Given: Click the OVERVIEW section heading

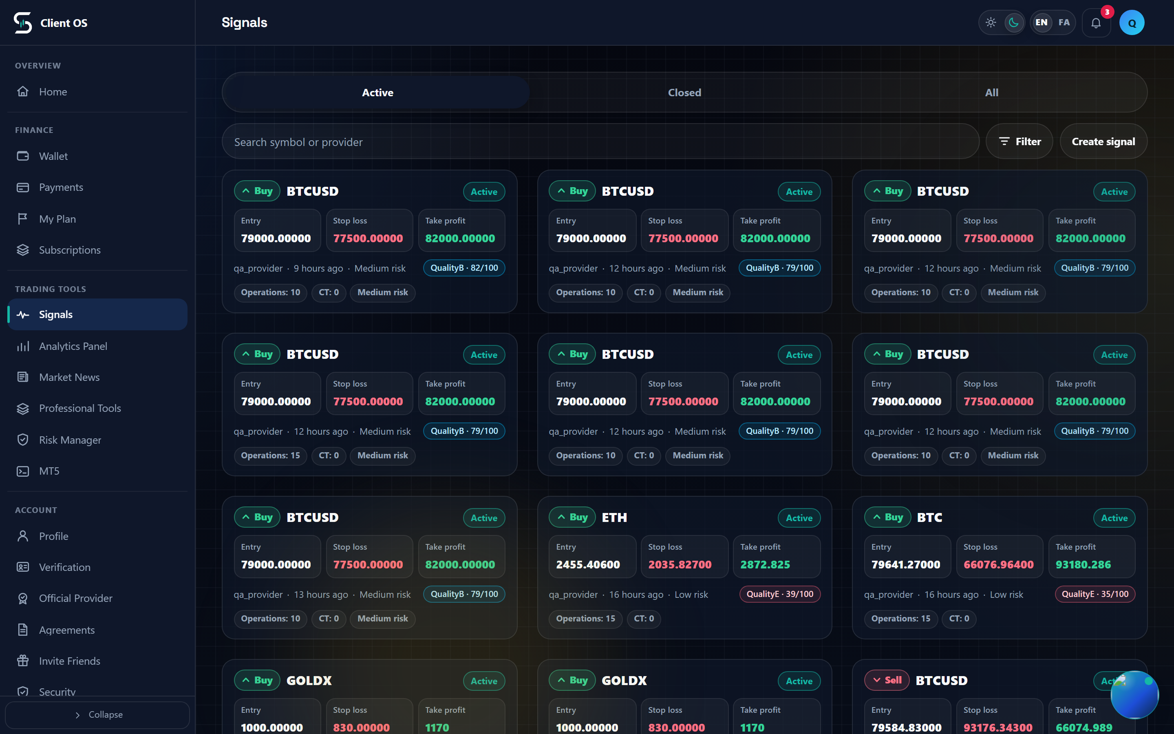Looking at the screenshot, I should point(38,66).
